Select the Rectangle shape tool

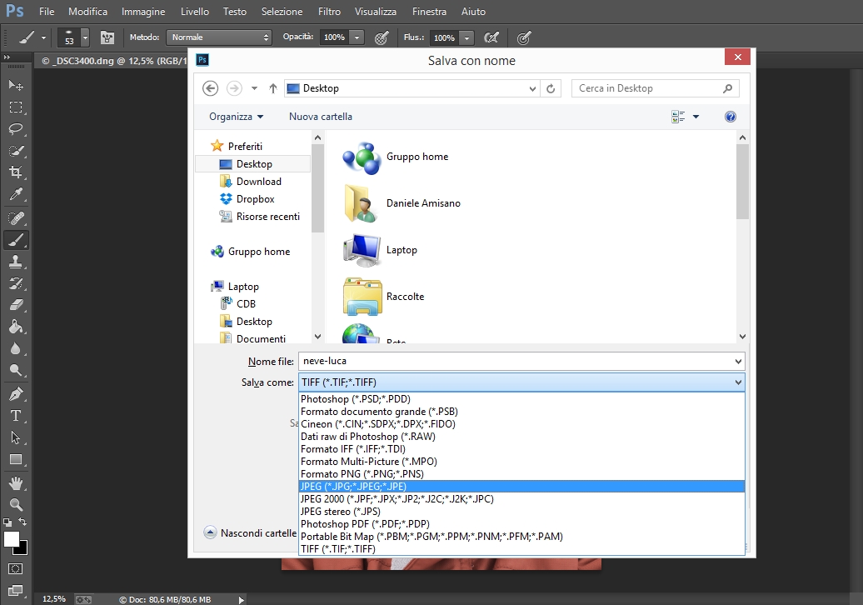15,459
